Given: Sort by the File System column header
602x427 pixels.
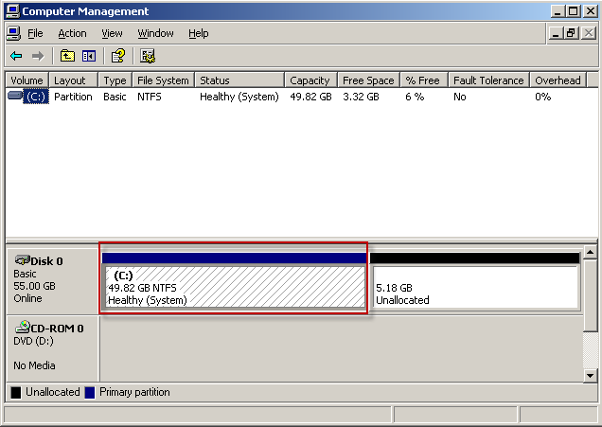Looking at the screenshot, I should [x=163, y=80].
